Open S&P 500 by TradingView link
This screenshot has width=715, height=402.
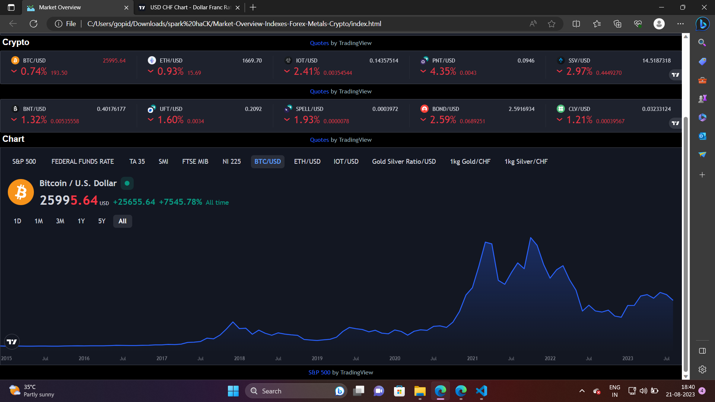[319, 372]
